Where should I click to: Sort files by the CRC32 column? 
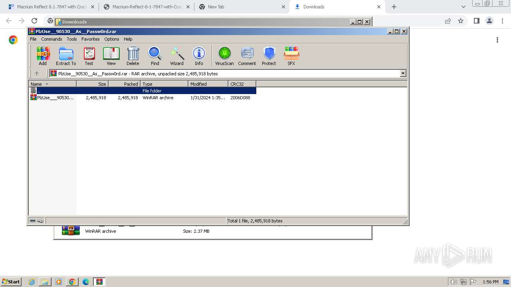coord(242,84)
